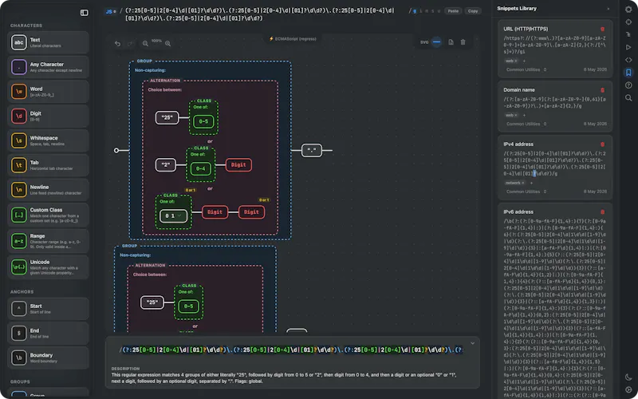
Task: Redo the canvas action
Action: point(130,44)
